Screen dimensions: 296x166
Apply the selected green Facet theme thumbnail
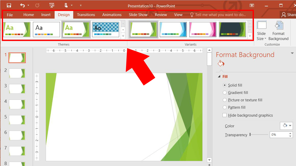coord(76,29)
